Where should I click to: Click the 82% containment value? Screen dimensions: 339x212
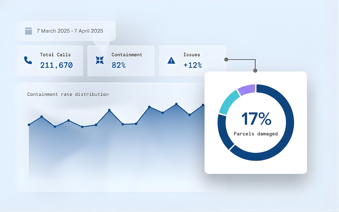(119, 65)
